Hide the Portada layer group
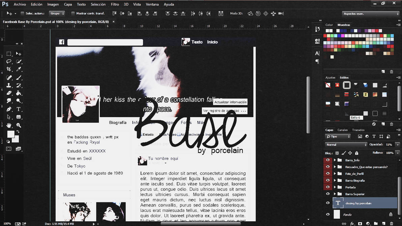Screen dimensions: 402x226 [327, 187]
